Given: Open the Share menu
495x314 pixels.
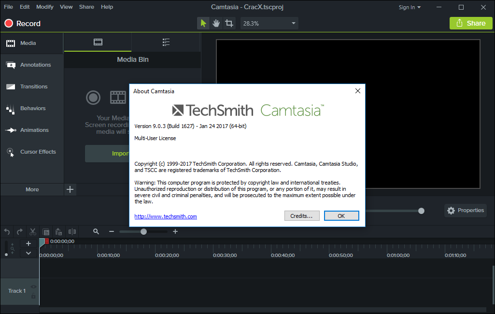Looking at the screenshot, I should [x=86, y=7].
